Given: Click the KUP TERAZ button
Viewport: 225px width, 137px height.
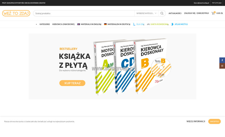Looking at the screenshot, I should [72, 83].
